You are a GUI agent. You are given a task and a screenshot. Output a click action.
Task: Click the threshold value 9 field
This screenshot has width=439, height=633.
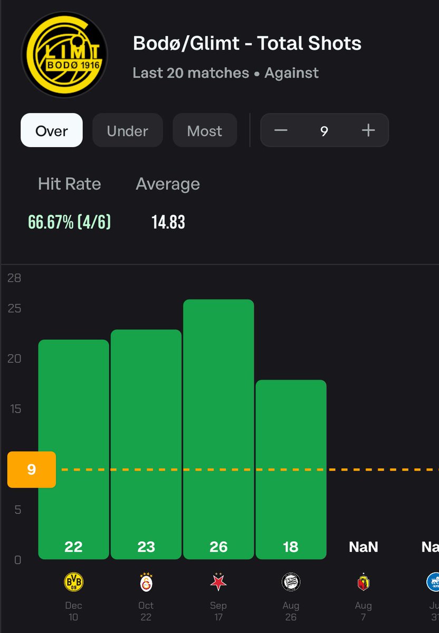[324, 130]
